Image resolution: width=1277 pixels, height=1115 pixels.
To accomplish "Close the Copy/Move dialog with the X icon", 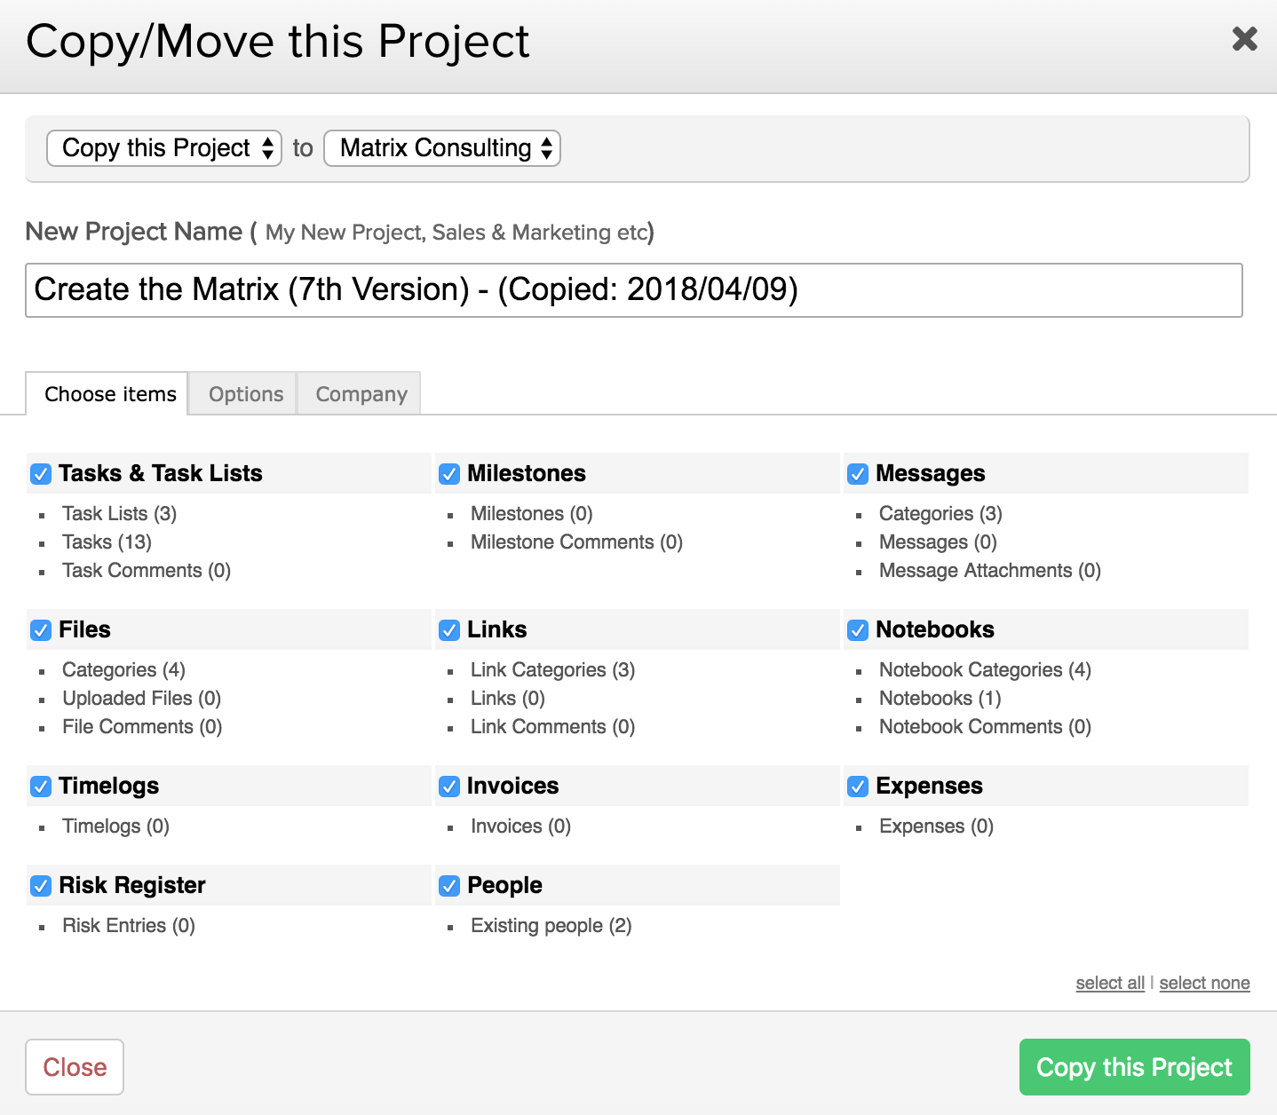I will (1244, 38).
